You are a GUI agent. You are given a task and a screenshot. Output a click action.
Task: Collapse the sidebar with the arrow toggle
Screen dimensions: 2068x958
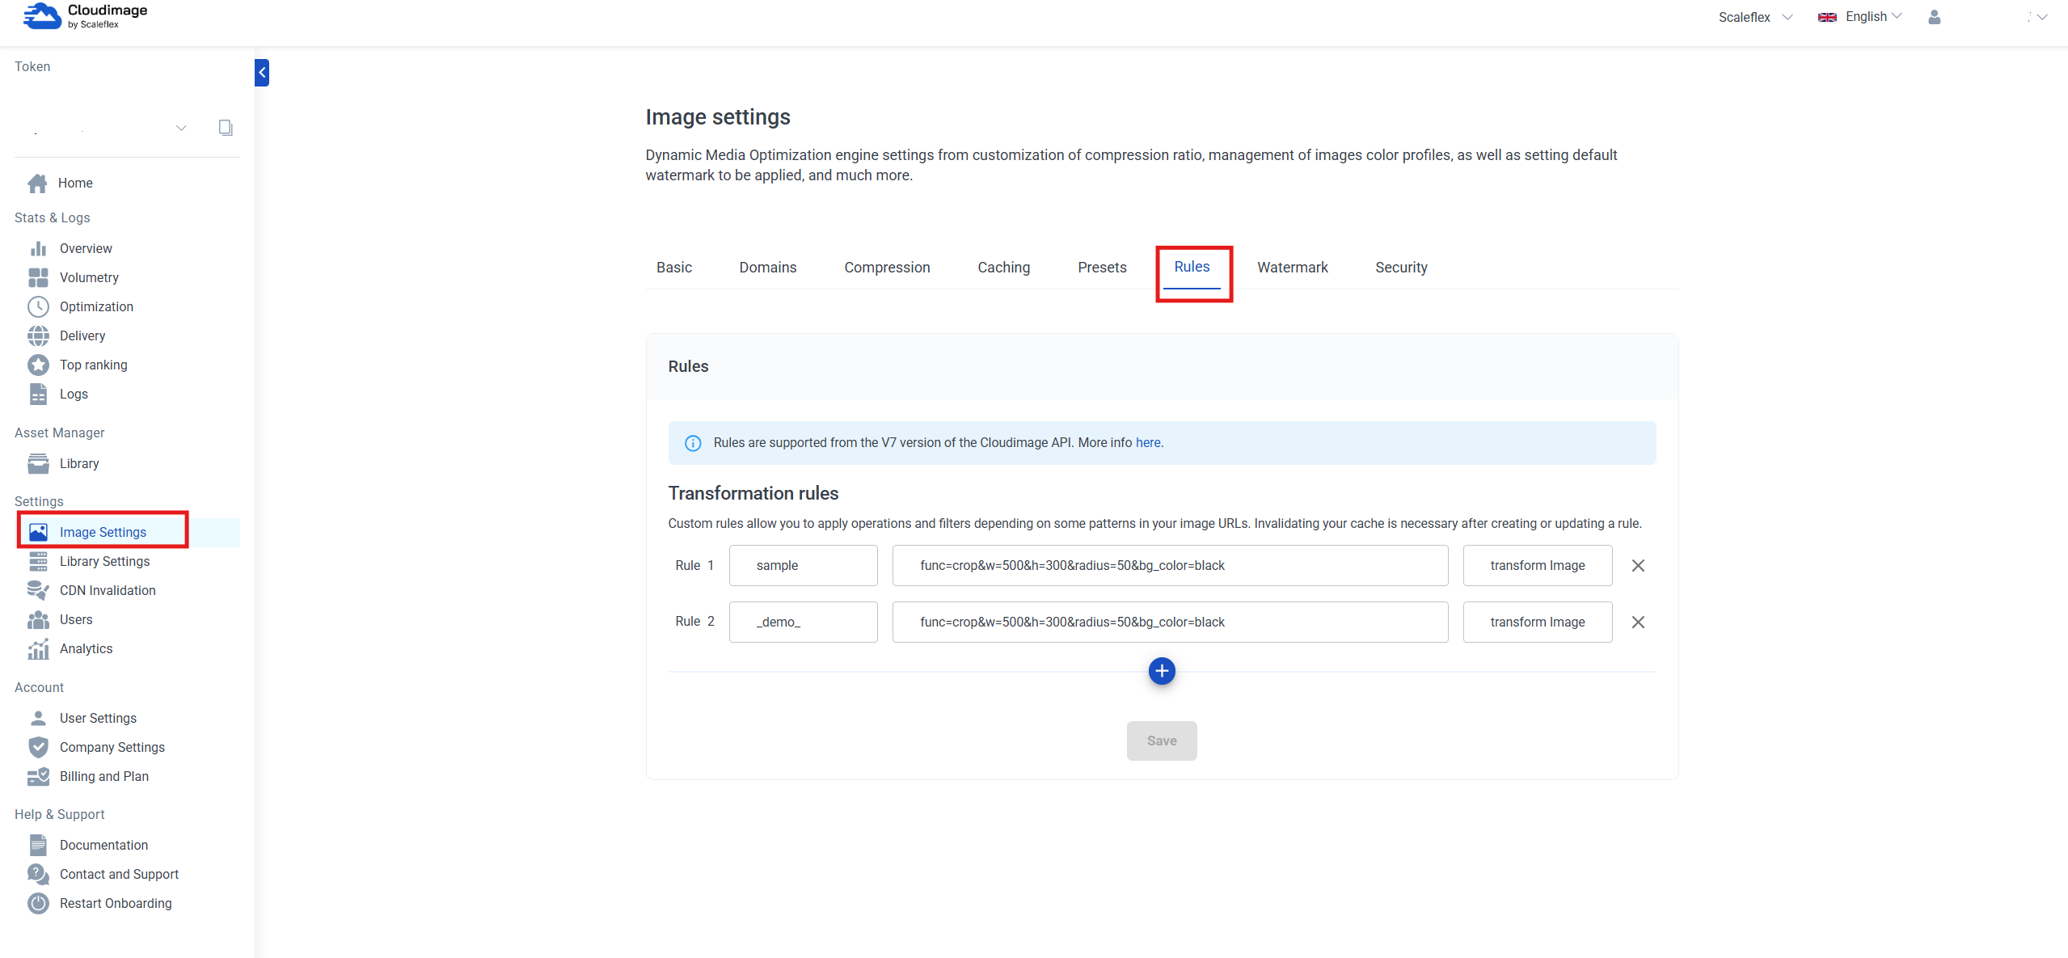point(262,73)
